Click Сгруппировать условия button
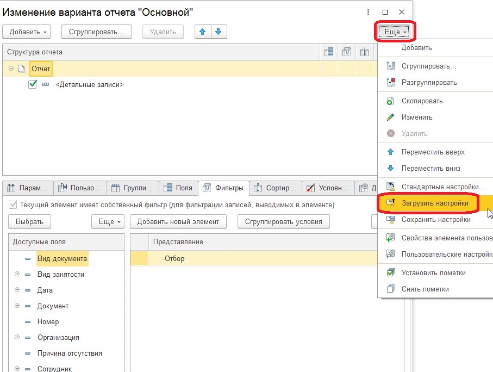 click(x=284, y=221)
